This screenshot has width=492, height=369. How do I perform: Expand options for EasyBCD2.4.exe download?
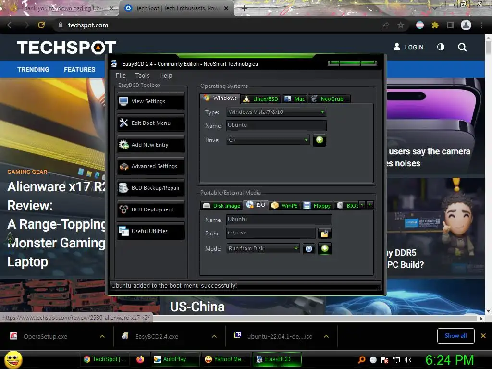click(x=214, y=336)
